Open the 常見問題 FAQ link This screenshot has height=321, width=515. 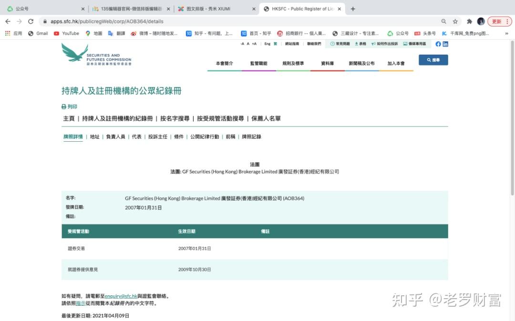coord(340,44)
